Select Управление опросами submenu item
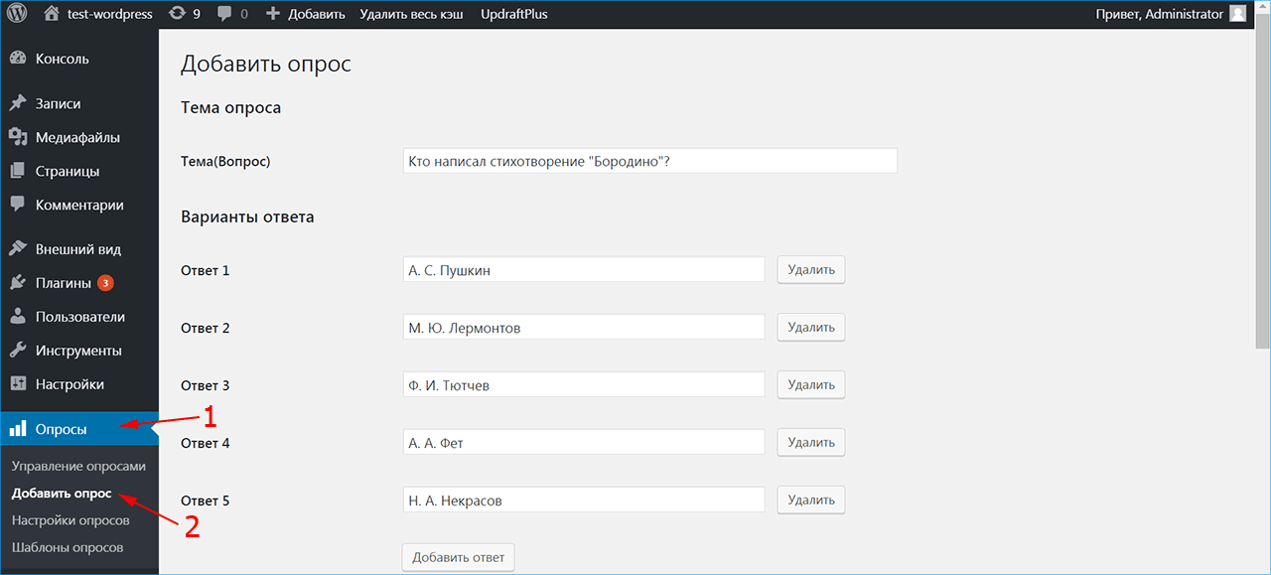The image size is (1271, 575). (x=78, y=466)
